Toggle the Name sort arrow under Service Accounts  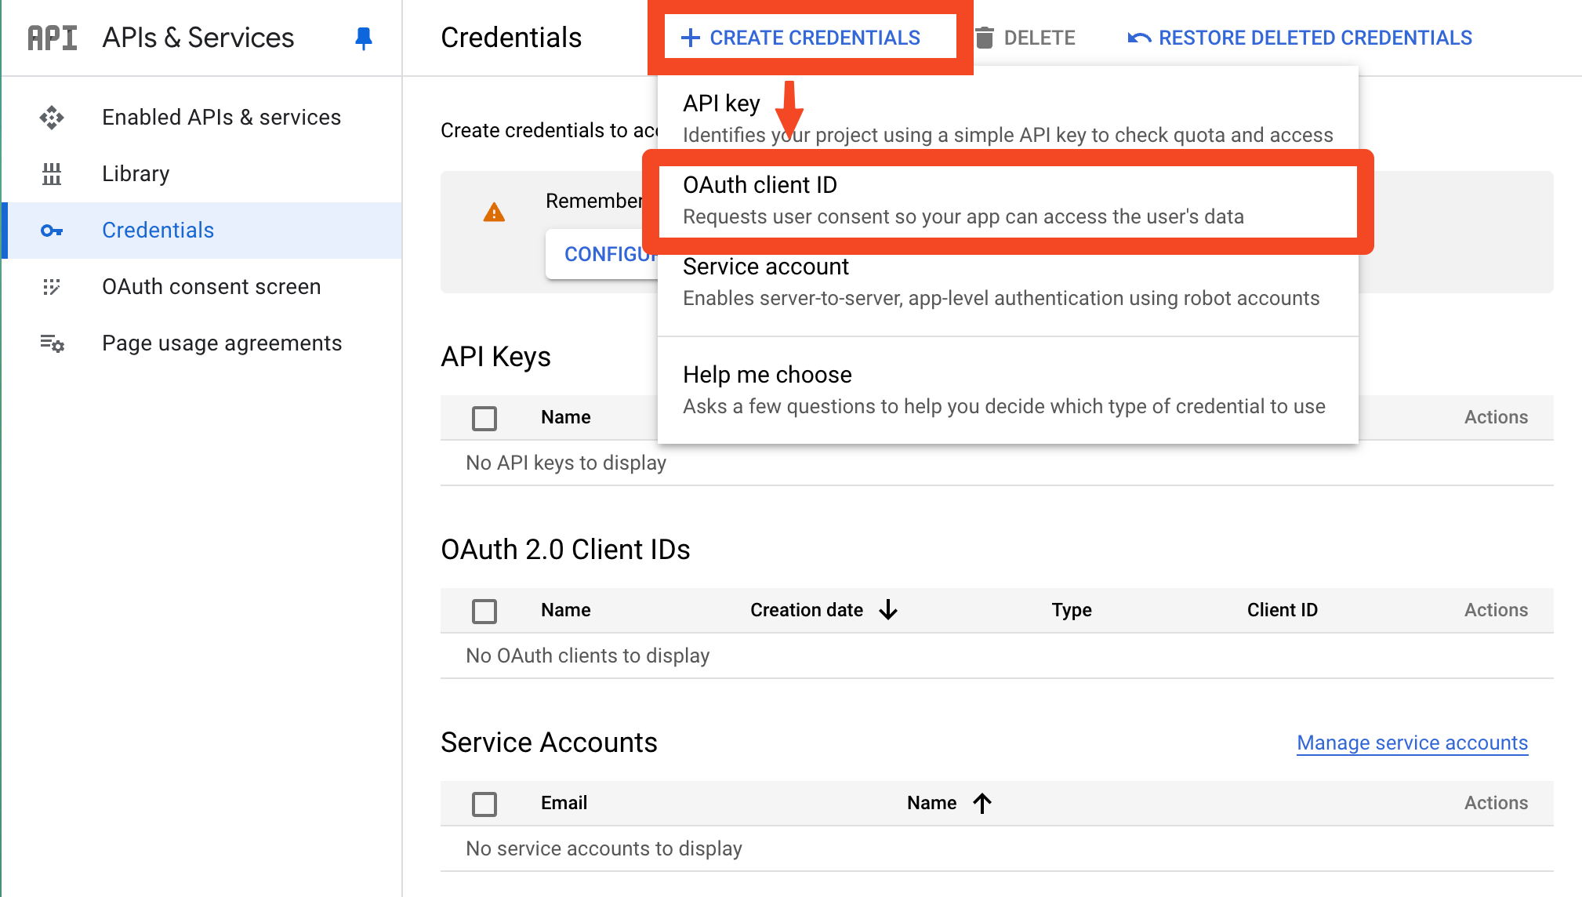(x=982, y=802)
